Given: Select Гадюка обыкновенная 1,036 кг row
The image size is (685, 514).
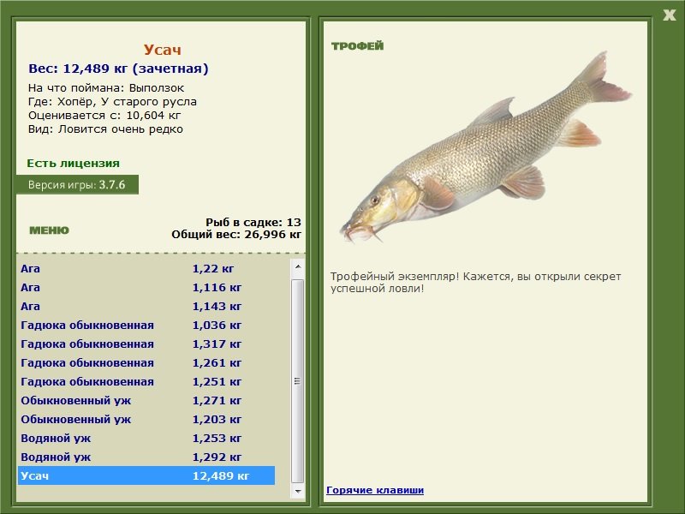Looking at the screenshot, I should 146,325.
